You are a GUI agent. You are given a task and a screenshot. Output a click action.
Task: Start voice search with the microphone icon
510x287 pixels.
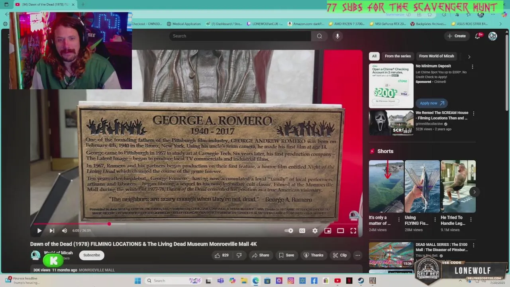pyautogui.click(x=337, y=36)
